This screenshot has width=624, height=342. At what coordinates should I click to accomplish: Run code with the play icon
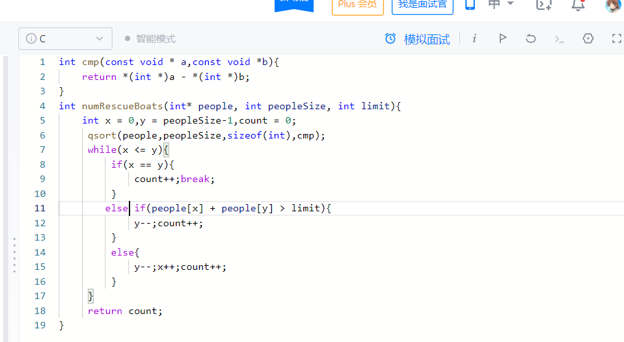(x=502, y=38)
